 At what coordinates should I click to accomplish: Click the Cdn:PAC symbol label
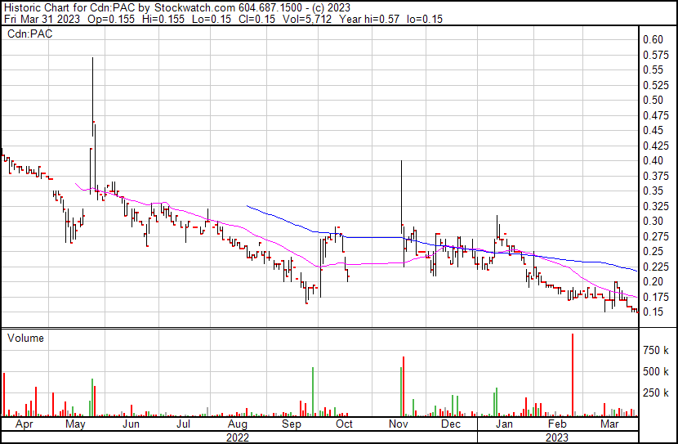click(x=29, y=34)
